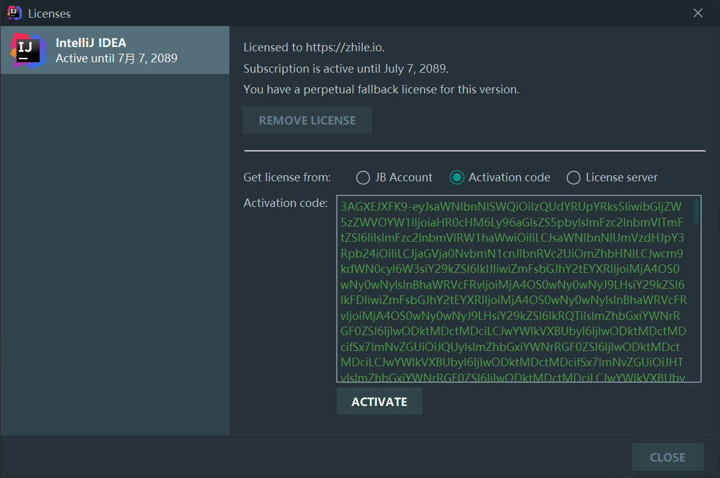Click the 'Licenses' window title text
Image resolution: width=720 pixels, height=478 pixels.
pos(49,14)
